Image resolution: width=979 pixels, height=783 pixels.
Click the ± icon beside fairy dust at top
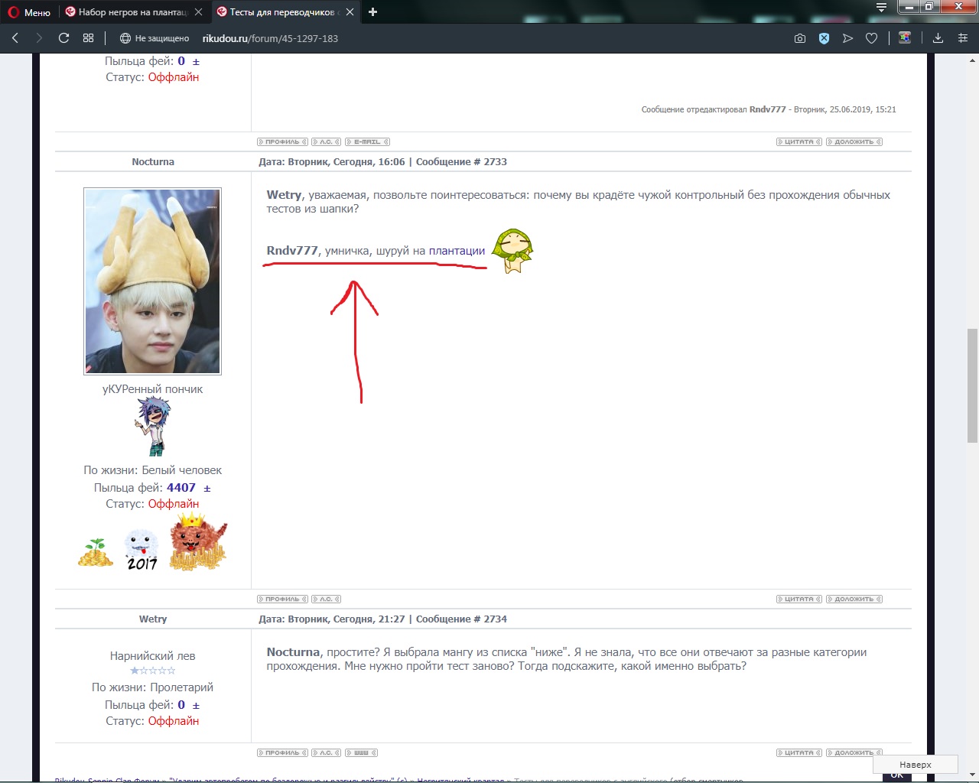coord(196,62)
